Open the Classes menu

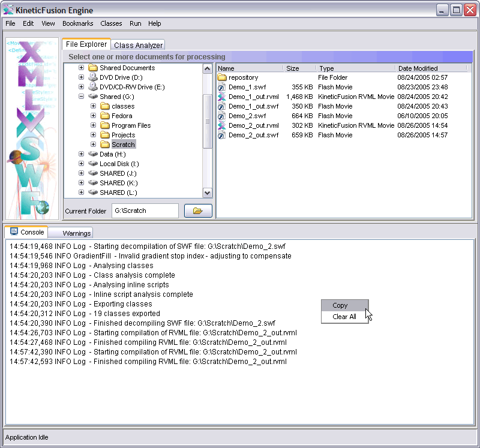click(x=111, y=23)
